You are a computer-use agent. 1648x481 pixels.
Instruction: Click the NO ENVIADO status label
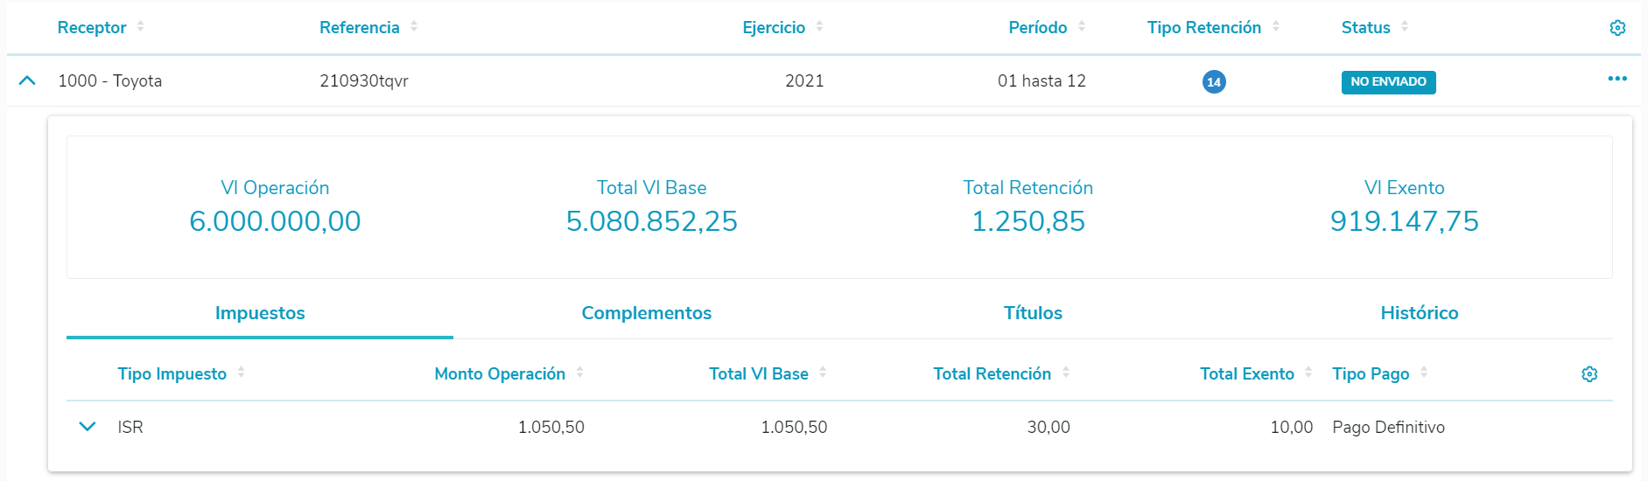pos(1388,82)
